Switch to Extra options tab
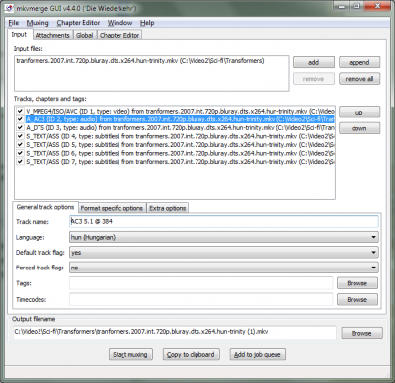Screen dimensions: 395x383 click(168, 208)
